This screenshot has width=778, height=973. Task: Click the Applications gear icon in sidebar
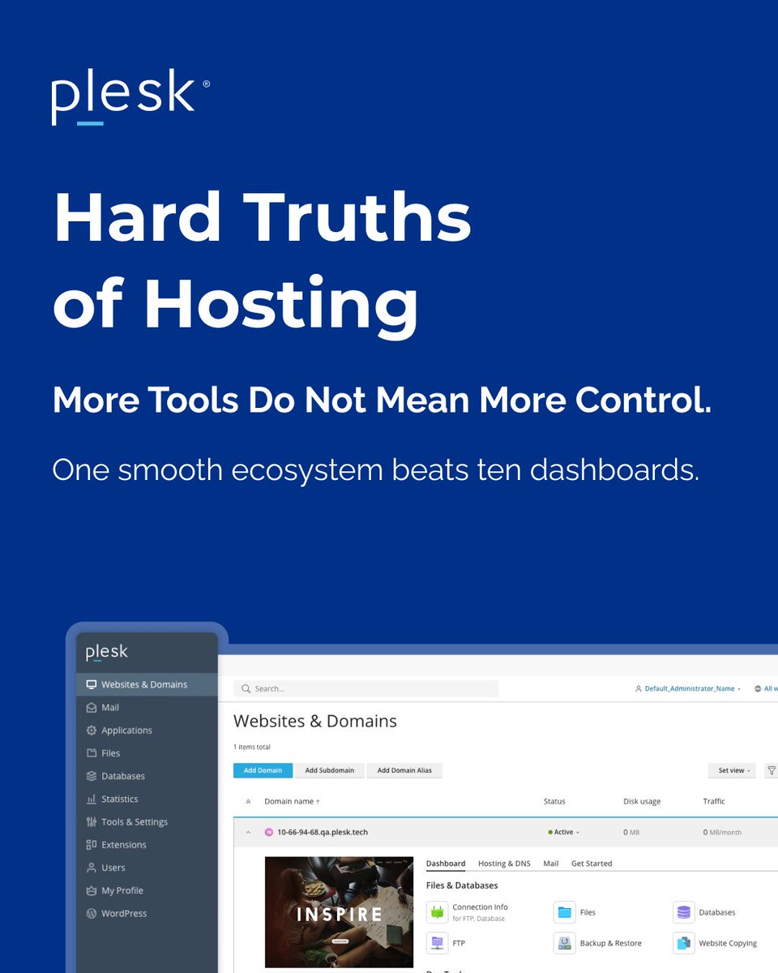[92, 730]
